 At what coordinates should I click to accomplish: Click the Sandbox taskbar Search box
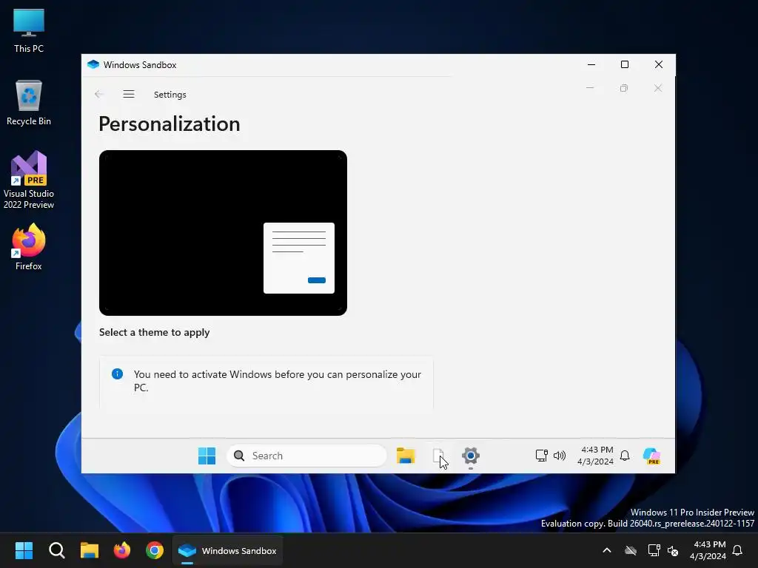[306, 456]
